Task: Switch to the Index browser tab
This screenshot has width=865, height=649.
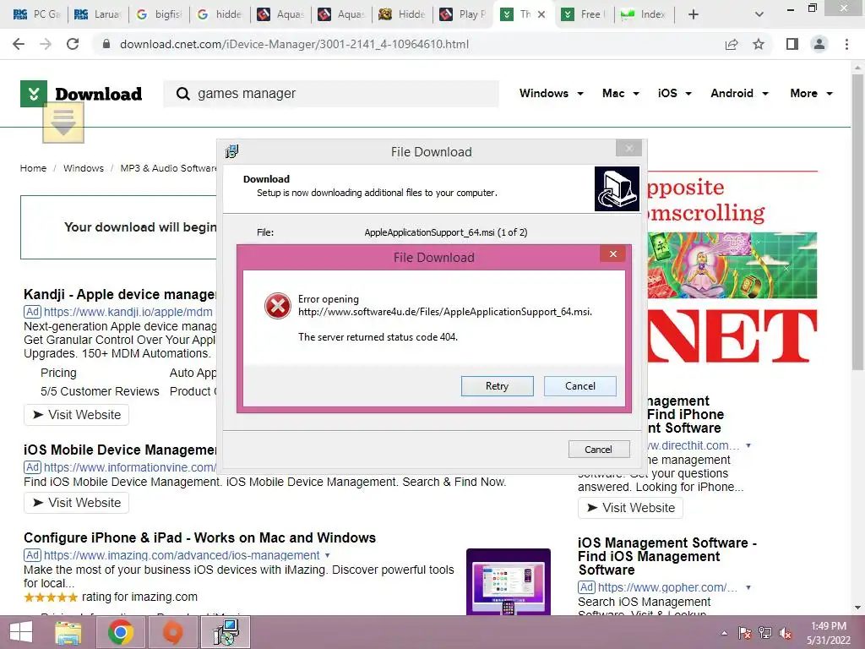Action: pos(644,14)
